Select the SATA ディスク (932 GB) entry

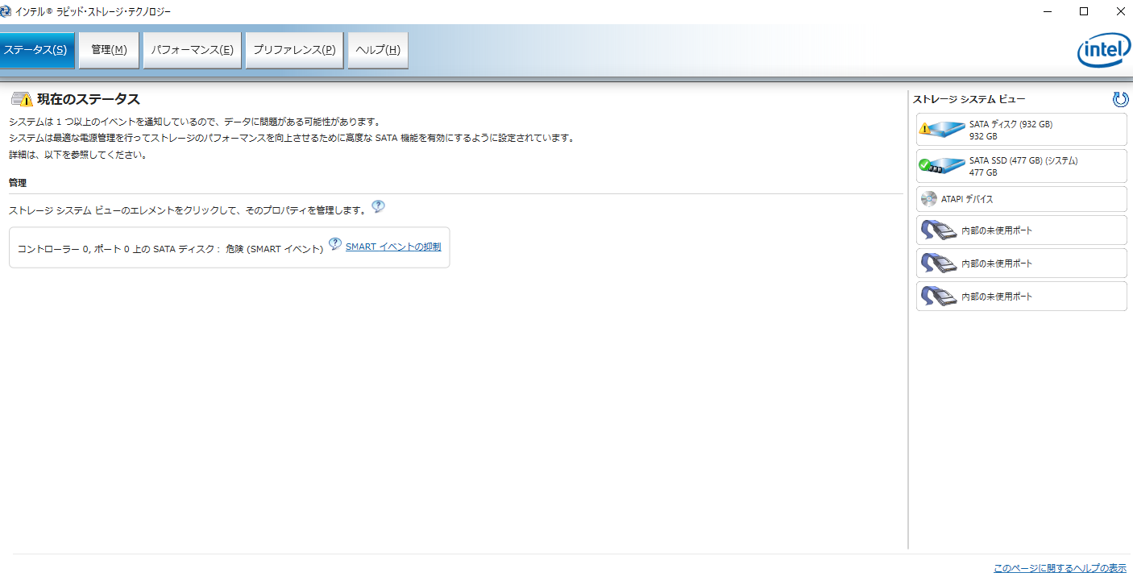click(x=1011, y=124)
